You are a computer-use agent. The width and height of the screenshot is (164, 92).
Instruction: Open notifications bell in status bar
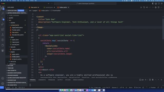point(161,87)
